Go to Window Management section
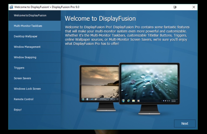Viewport: 207px width, 134px height. click(x=34, y=47)
